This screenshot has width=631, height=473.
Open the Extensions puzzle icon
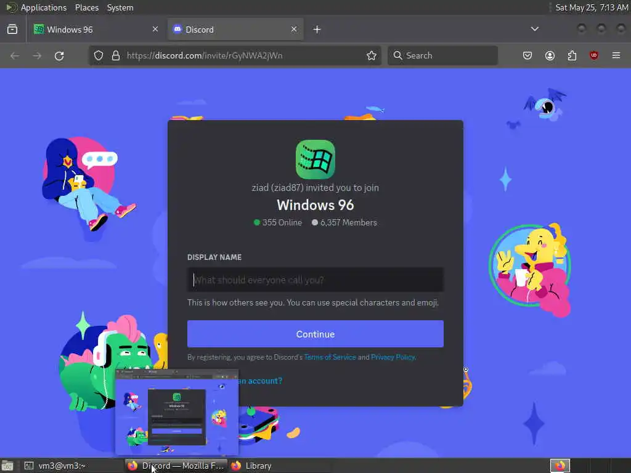pyautogui.click(x=572, y=55)
